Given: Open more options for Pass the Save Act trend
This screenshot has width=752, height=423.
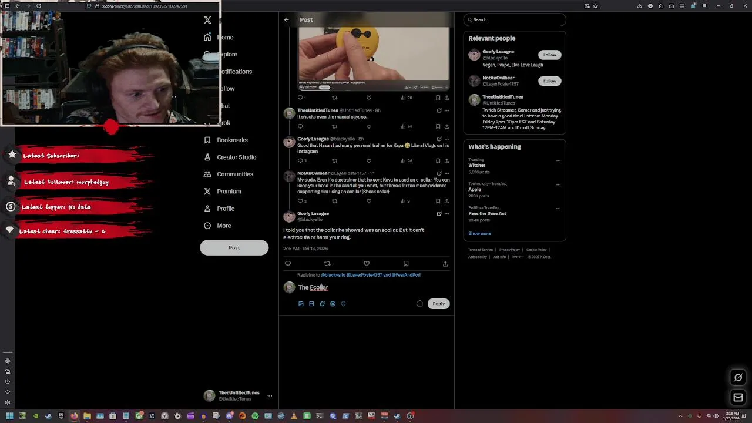Looking at the screenshot, I should click(558, 209).
